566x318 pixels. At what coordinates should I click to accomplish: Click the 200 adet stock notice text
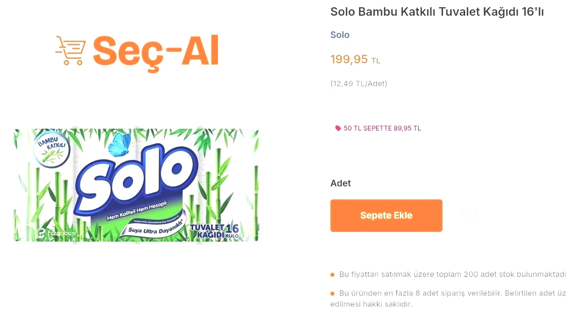[451, 274]
